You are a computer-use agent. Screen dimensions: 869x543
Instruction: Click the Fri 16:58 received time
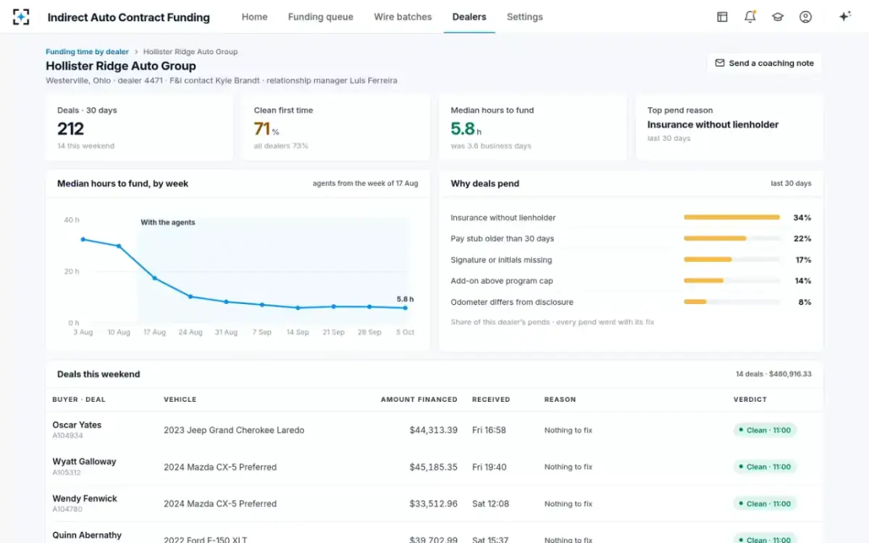489,430
